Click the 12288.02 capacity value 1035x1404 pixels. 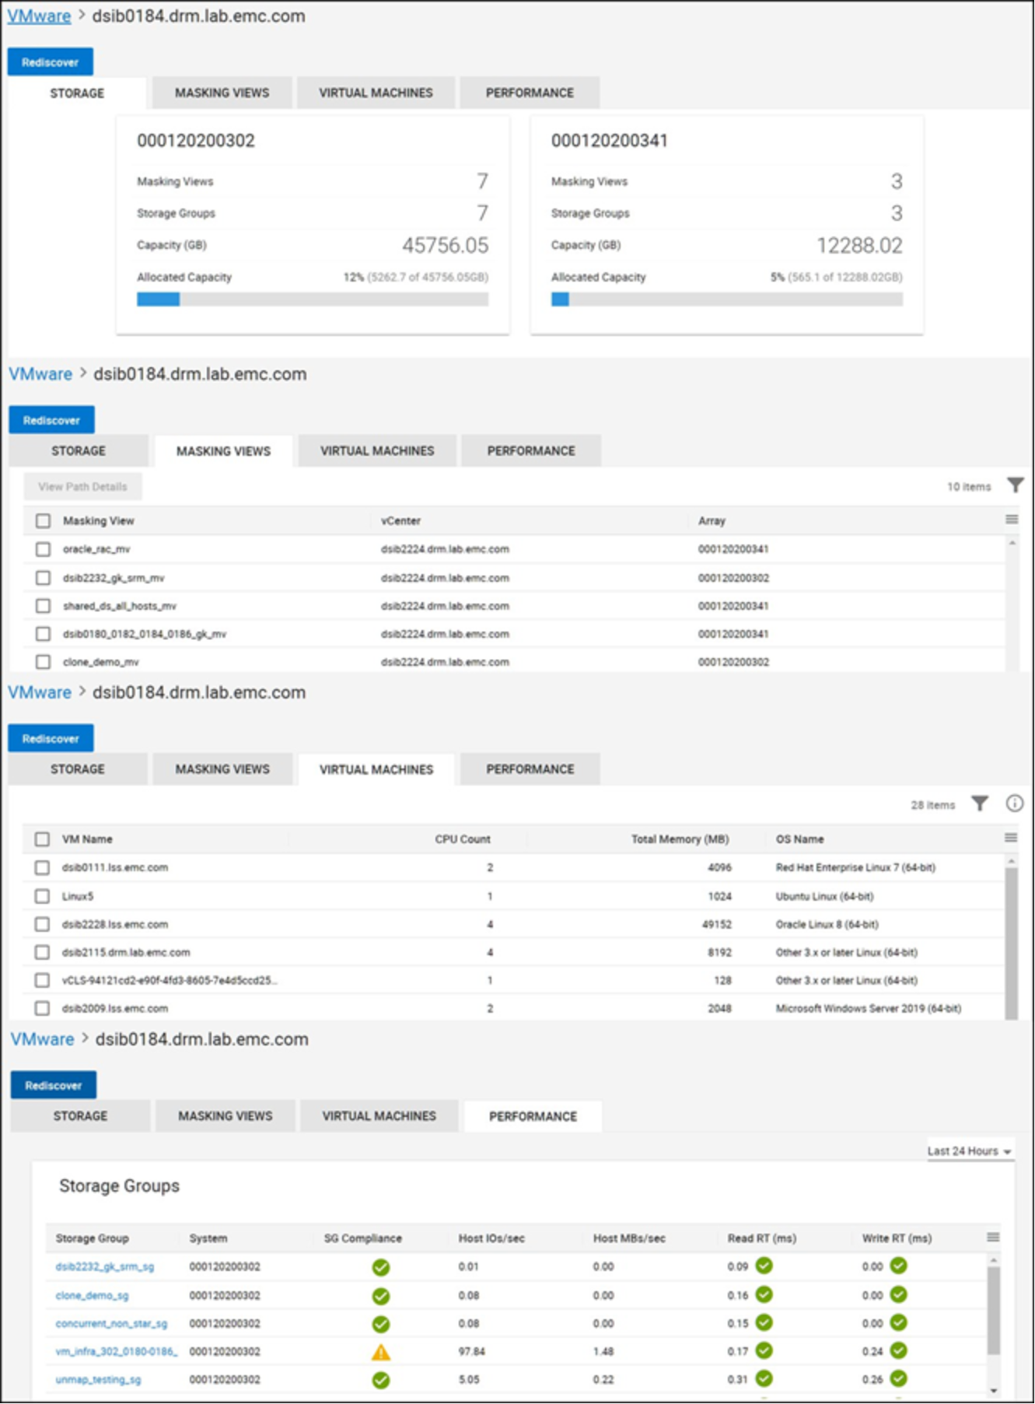pos(859,245)
